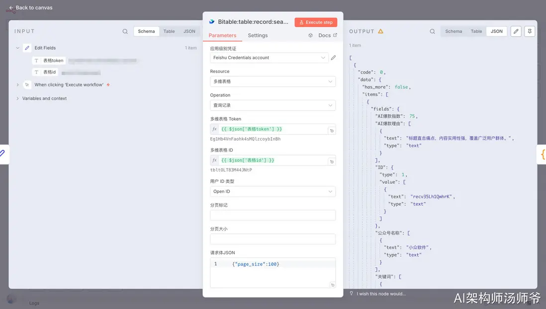Click Logs at the bottom left
Screen dimensions: 546x309
[x=34, y=303]
